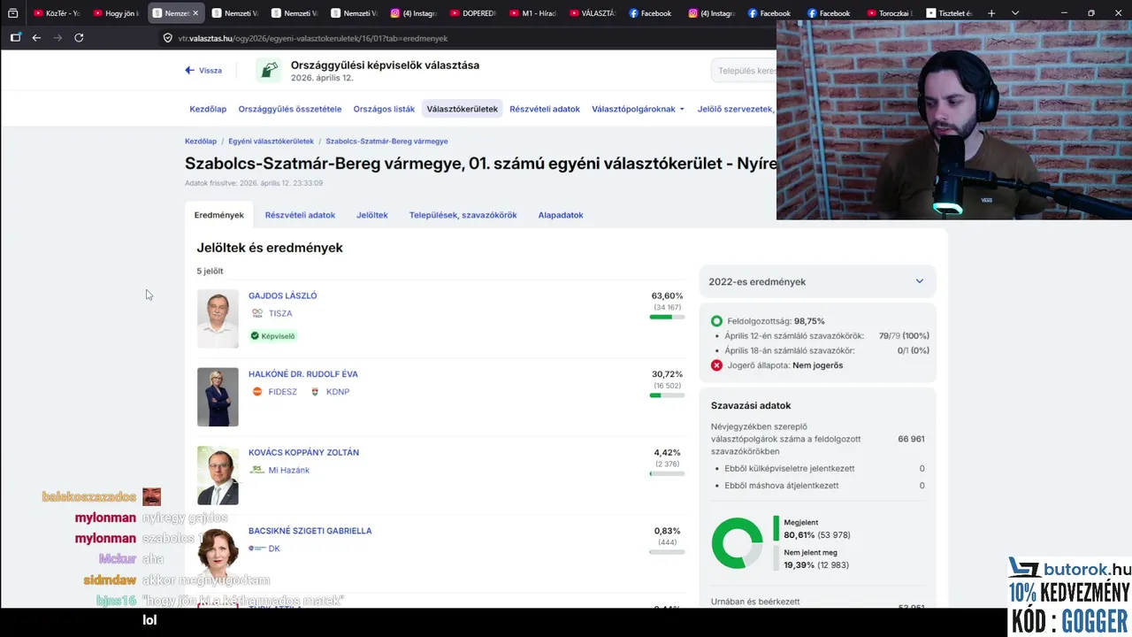This screenshot has width=1132, height=637.
Task: Click Egyéni választókerületek breadcrumb link
Action: pyautogui.click(x=271, y=141)
